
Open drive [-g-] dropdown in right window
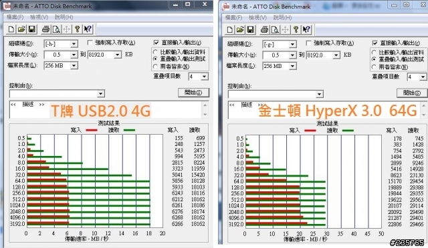point(292,45)
